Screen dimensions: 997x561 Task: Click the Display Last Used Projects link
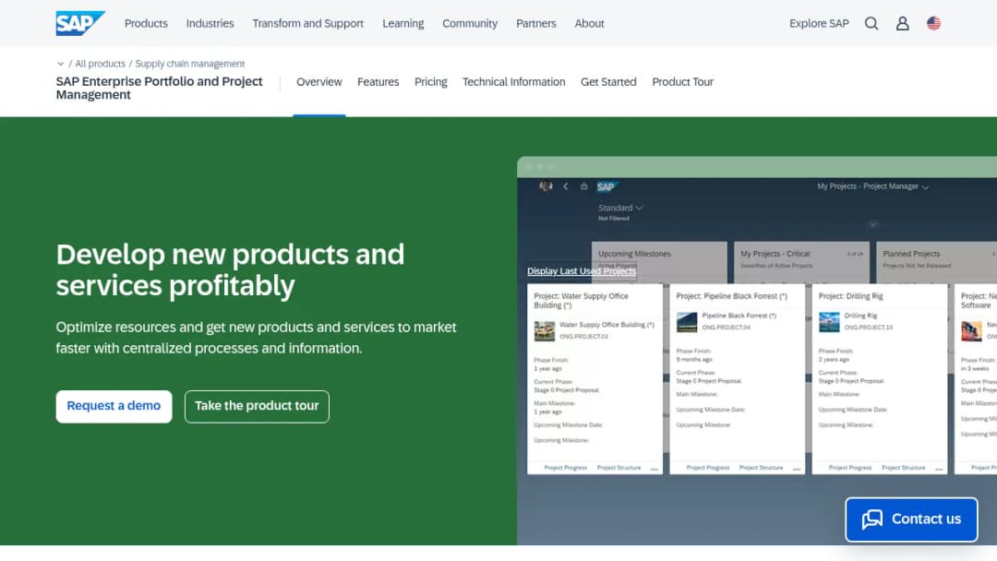click(582, 271)
